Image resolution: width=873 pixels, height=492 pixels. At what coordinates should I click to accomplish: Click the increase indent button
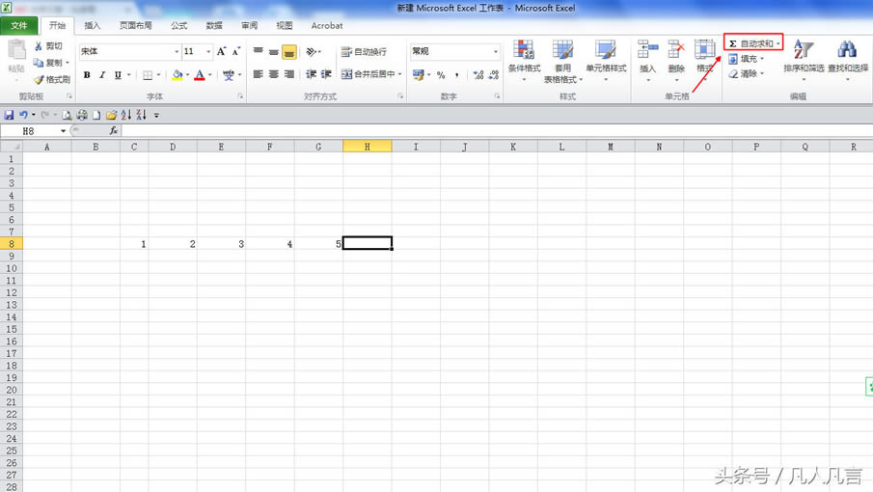click(326, 74)
